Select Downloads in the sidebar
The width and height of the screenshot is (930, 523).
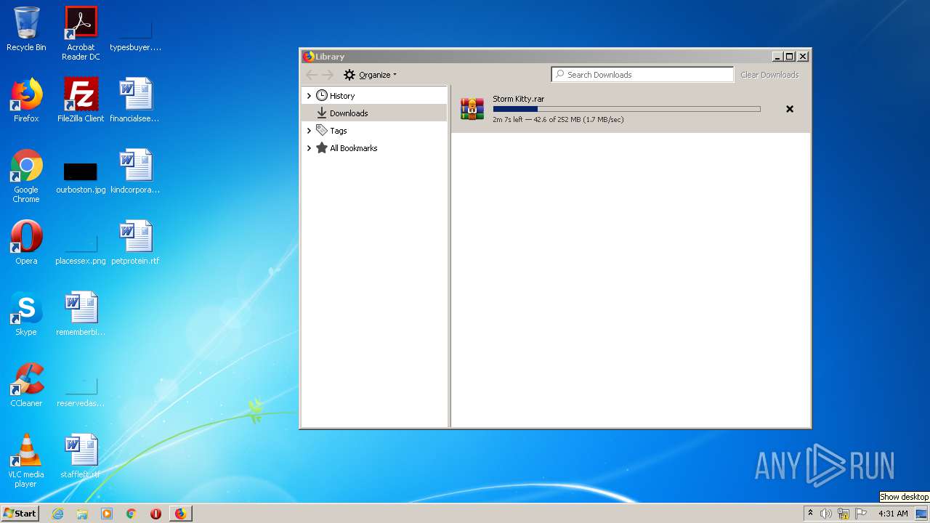click(374, 113)
